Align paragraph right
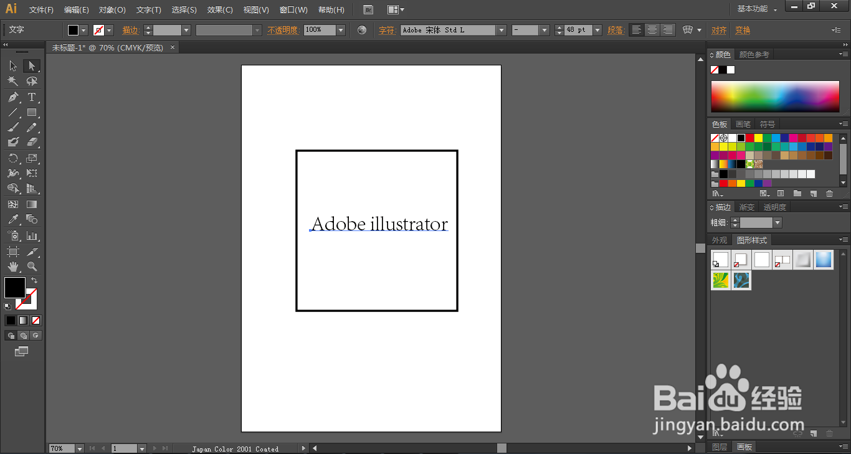The width and height of the screenshot is (851, 454). click(x=667, y=30)
